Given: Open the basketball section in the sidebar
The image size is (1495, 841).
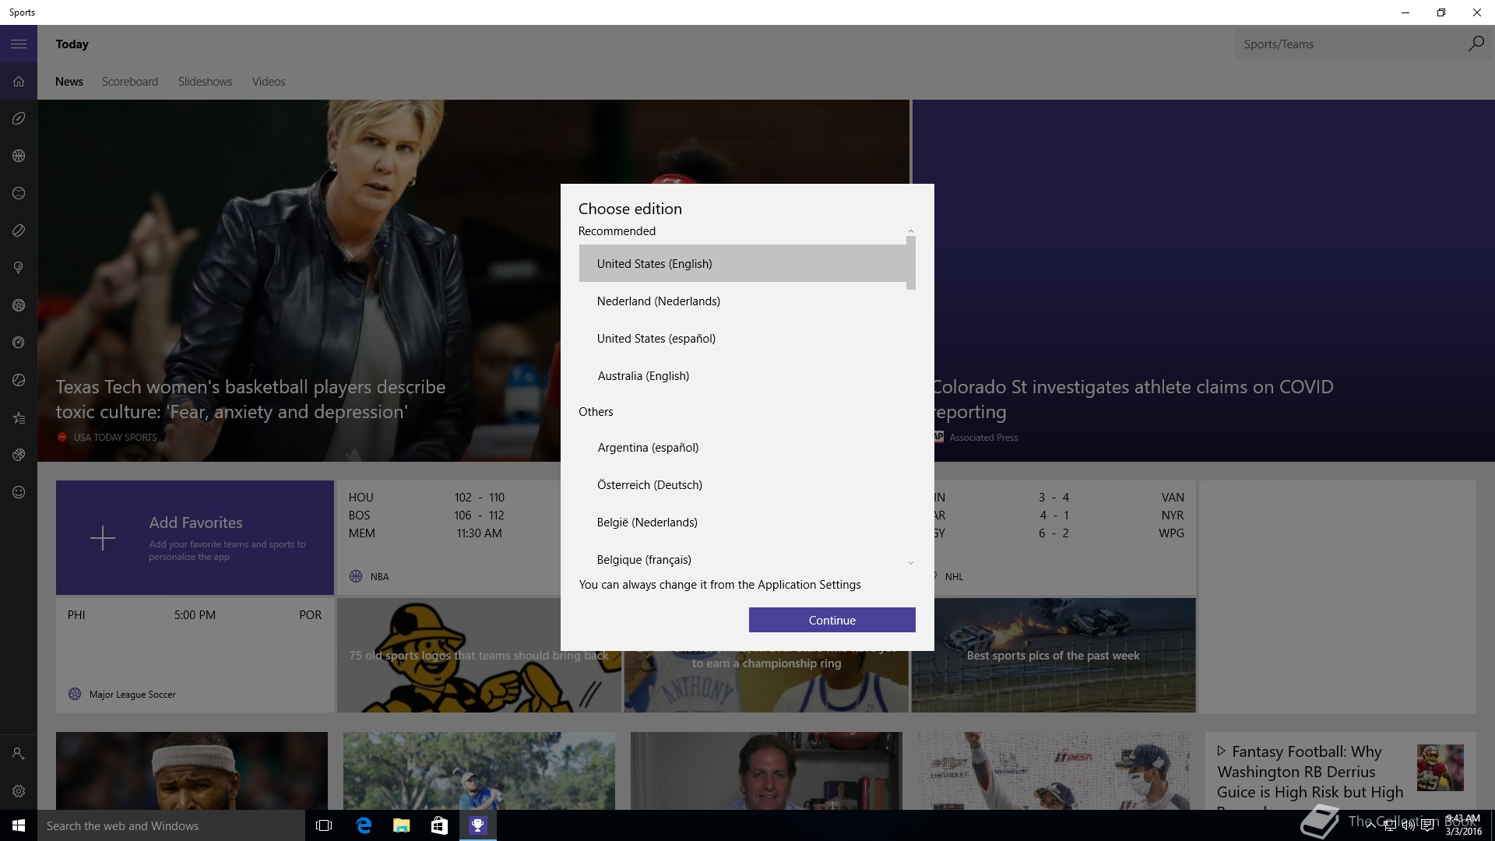Looking at the screenshot, I should point(19,156).
